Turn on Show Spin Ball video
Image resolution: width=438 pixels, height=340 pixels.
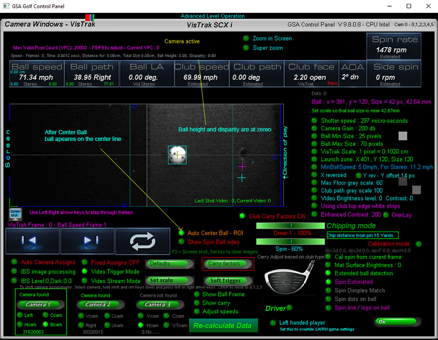pos(181,242)
